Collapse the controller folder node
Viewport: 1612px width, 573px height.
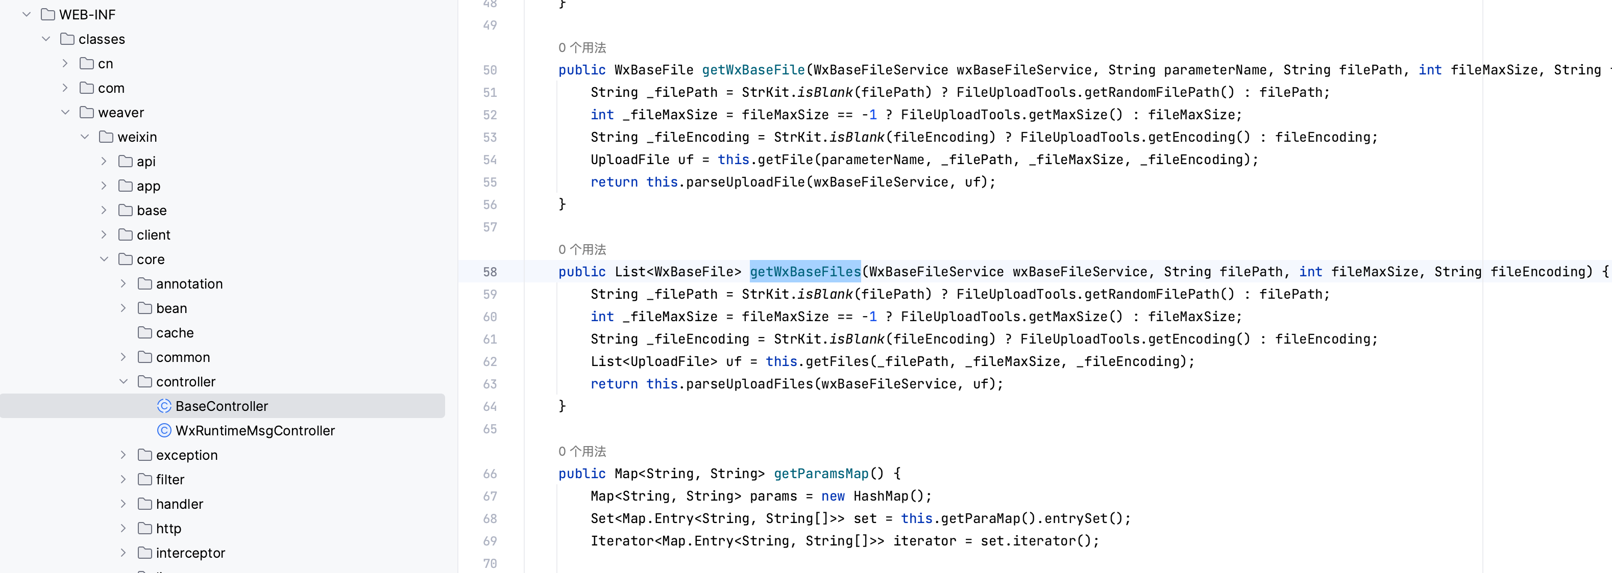pos(124,382)
